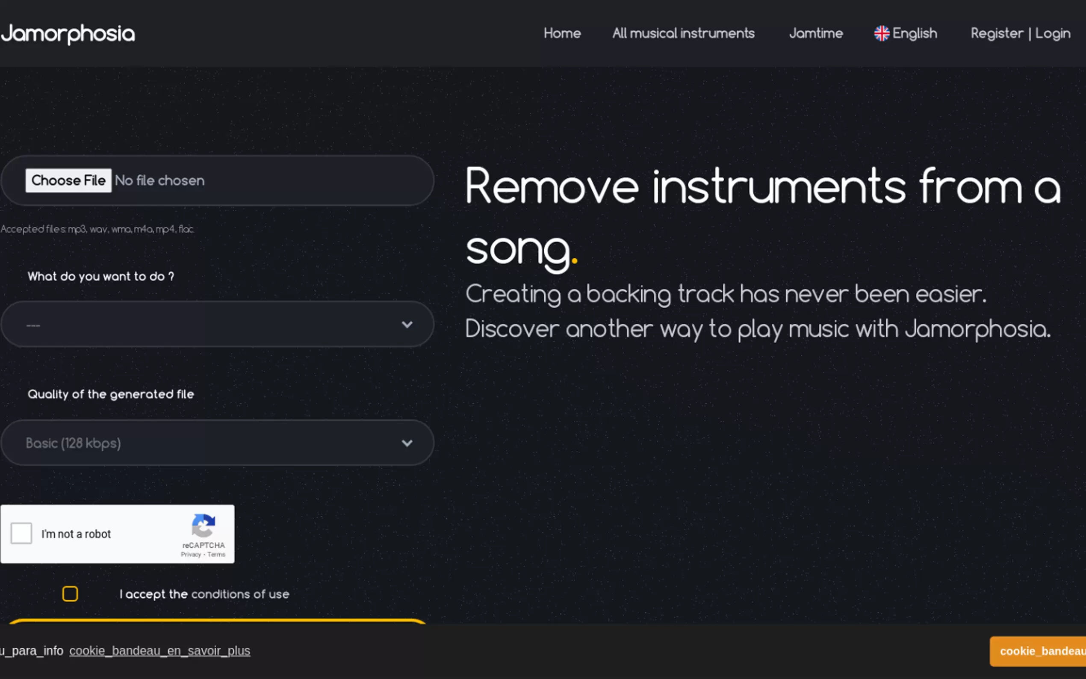1086x679 pixels.
Task: Navigate to Jamtime
Action: (816, 33)
